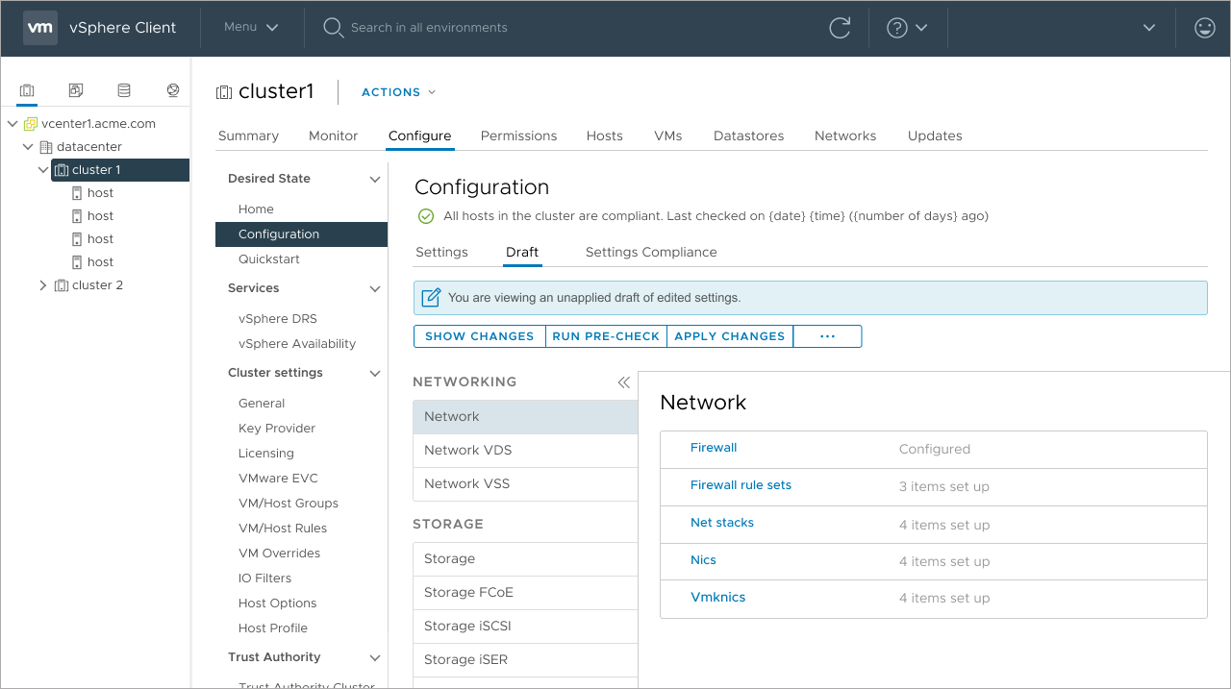Screen dimensions: 1231x689
Task: Switch to VMs and Templates inventory icon
Action: (76, 90)
